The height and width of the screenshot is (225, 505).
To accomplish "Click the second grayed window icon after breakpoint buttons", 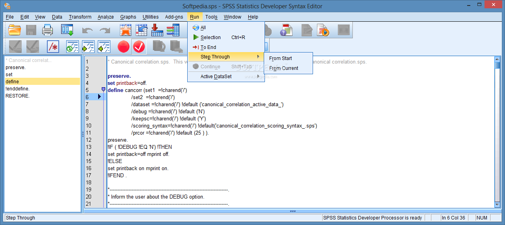I will pyautogui.click(x=176, y=47).
